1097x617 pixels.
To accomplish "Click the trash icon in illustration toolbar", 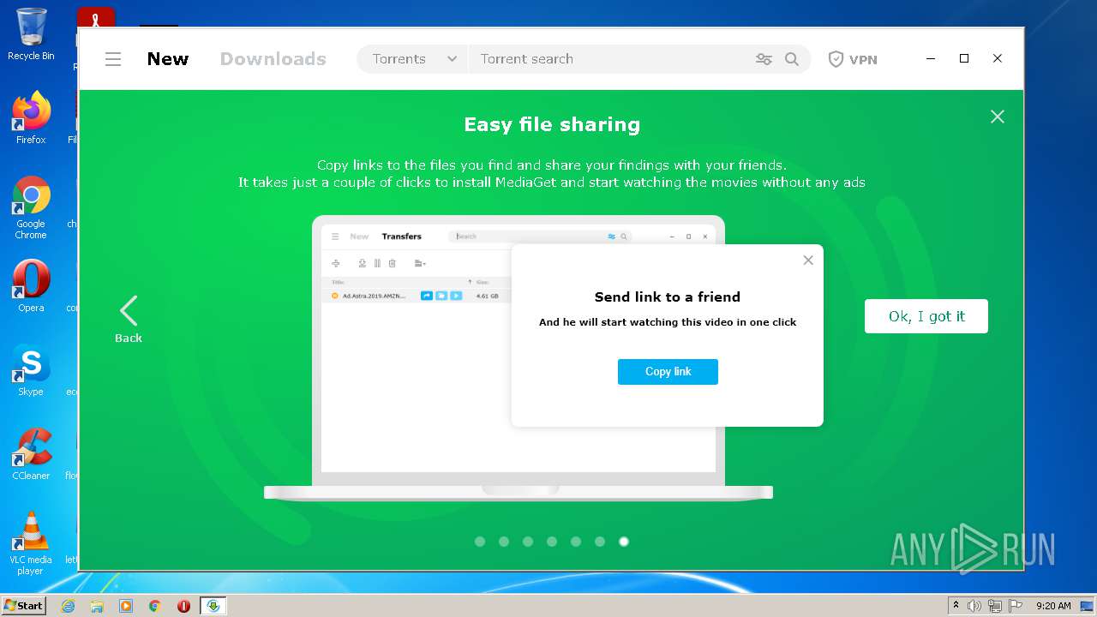I will point(393,264).
